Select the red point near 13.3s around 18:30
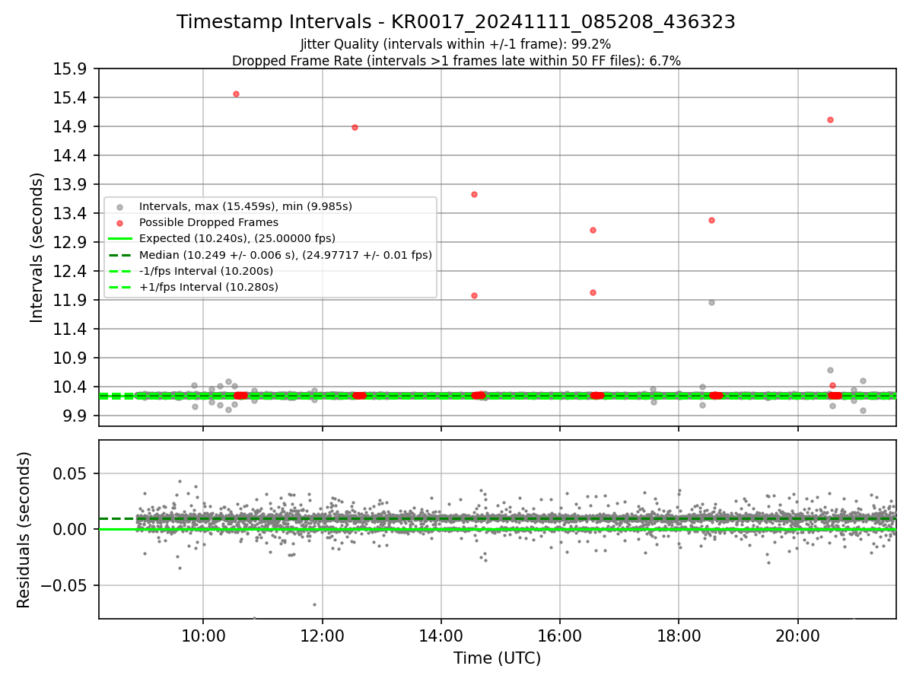 point(711,220)
